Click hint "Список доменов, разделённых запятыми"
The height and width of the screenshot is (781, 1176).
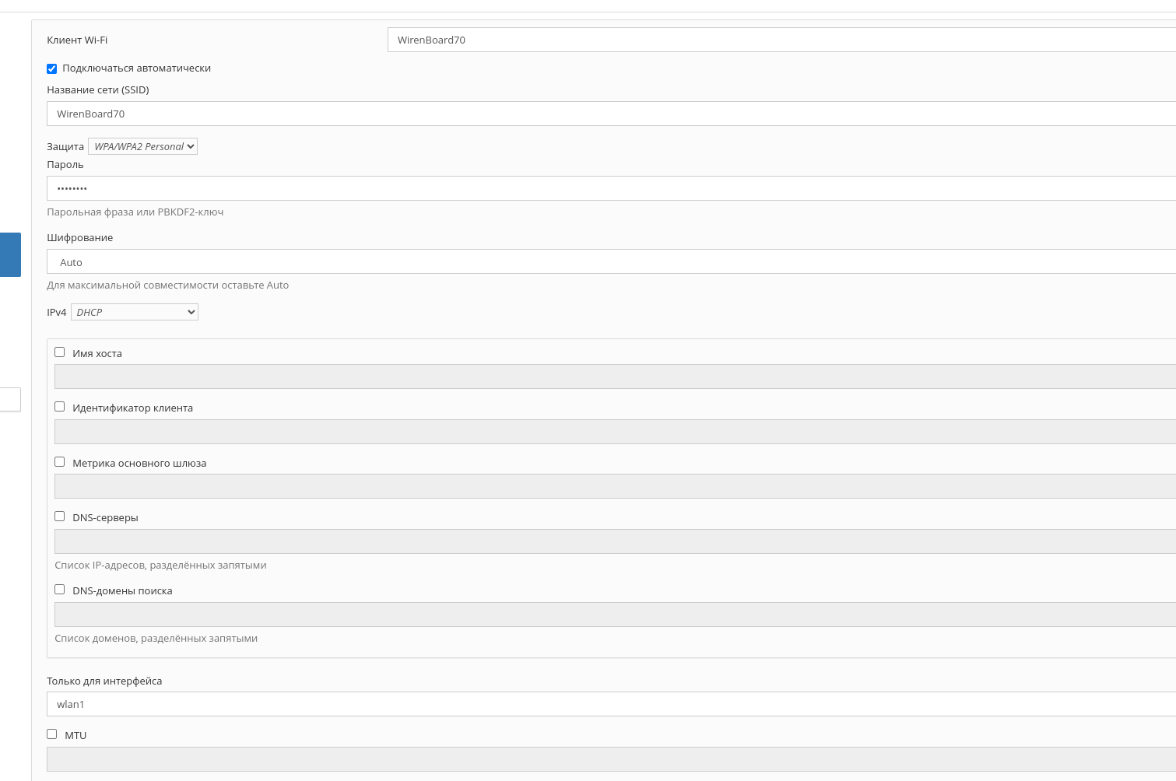(x=156, y=638)
